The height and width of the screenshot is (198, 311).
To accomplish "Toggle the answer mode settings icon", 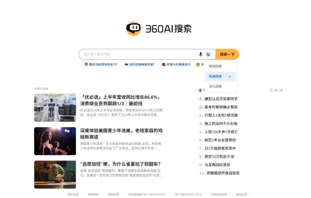I will pos(208,54).
